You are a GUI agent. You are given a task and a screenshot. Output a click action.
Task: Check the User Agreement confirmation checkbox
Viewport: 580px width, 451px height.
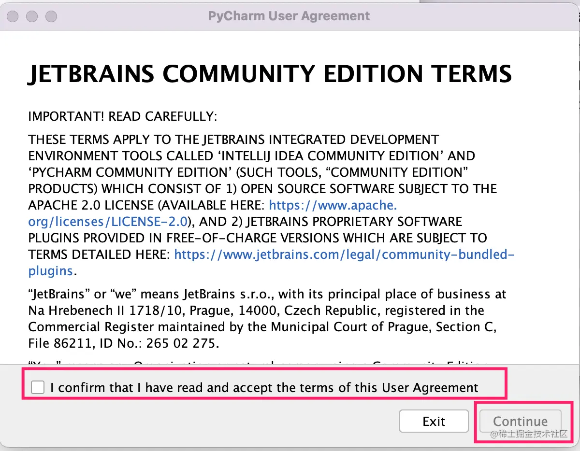[x=38, y=387]
